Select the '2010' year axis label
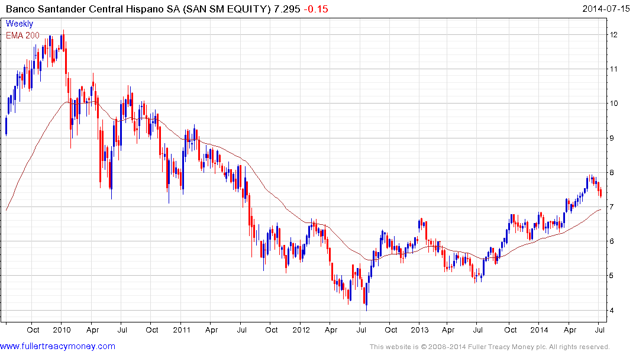636x355 pixels. tap(62, 330)
